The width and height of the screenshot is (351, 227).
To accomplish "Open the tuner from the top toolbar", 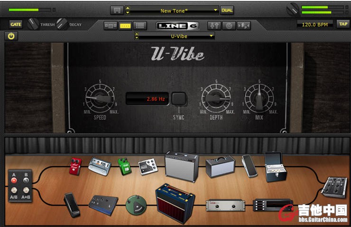I will click(x=229, y=26).
